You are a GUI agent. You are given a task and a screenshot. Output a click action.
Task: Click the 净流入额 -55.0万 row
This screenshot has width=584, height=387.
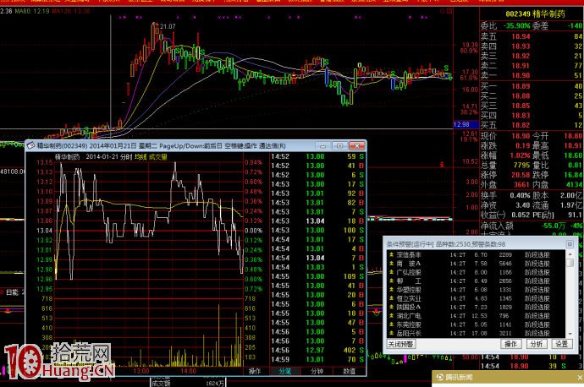pos(532,226)
